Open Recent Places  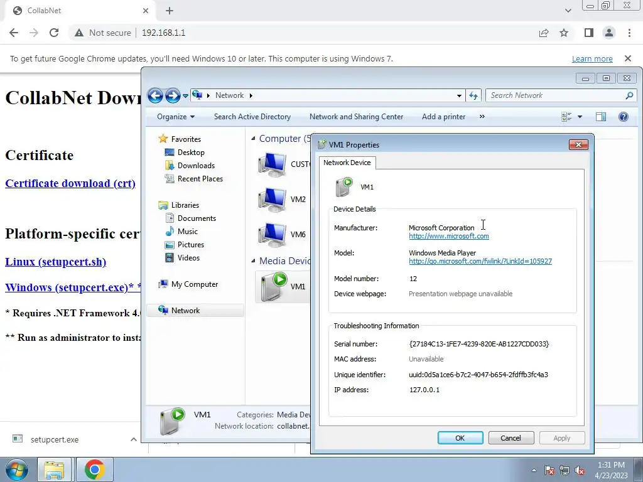point(200,179)
